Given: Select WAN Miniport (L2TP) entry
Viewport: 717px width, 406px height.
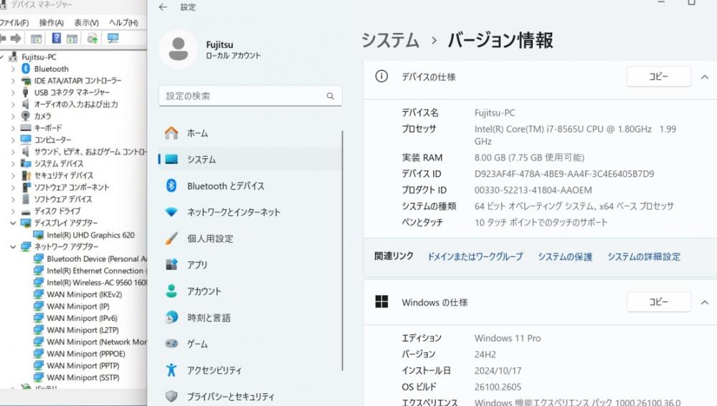Looking at the screenshot, I should pos(82,329).
